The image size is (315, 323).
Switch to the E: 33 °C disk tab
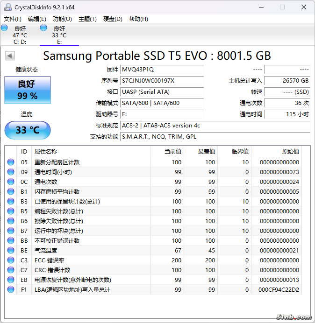(x=59, y=35)
